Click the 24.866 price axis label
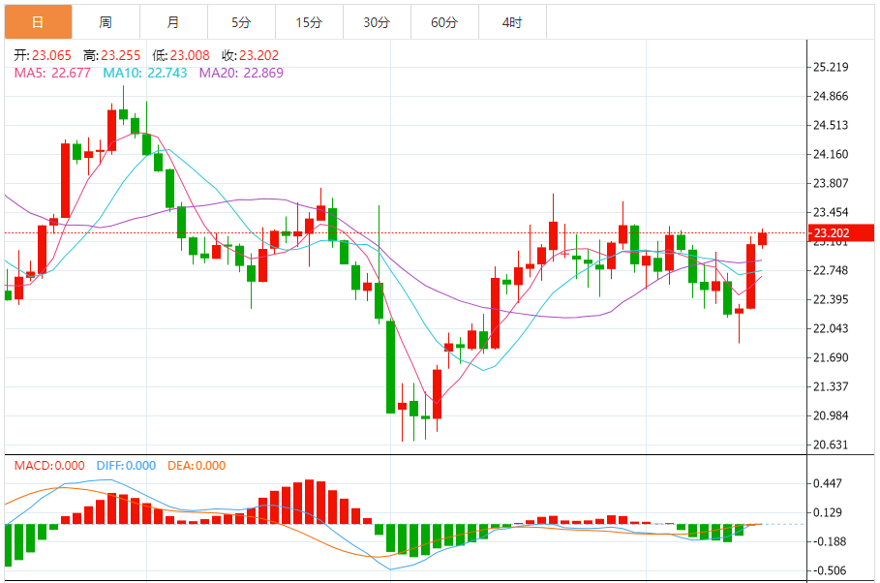Viewport: 880px width, 583px height. click(831, 96)
